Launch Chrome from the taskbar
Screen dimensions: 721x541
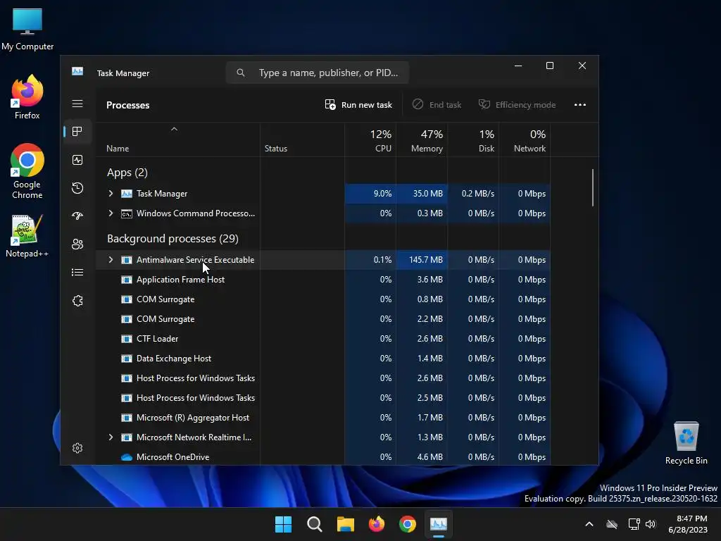pos(408,524)
